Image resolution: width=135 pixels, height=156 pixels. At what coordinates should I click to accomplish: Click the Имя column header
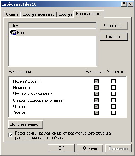coord(53,25)
